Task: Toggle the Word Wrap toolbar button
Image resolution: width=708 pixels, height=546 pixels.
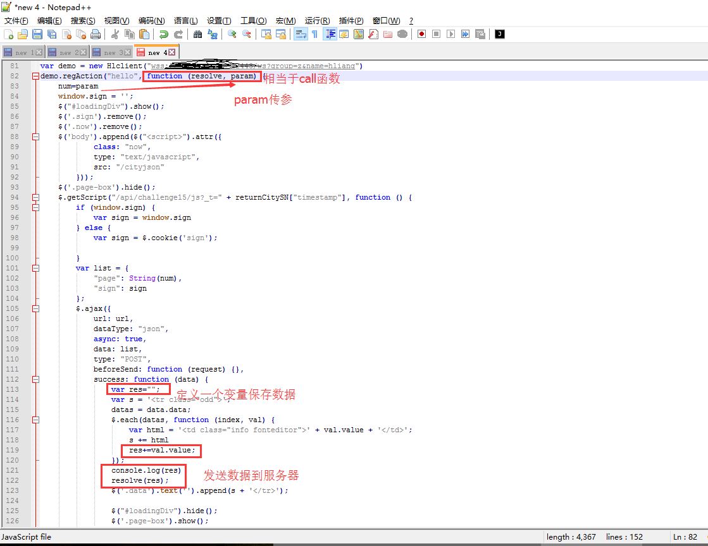Action: coord(301,34)
